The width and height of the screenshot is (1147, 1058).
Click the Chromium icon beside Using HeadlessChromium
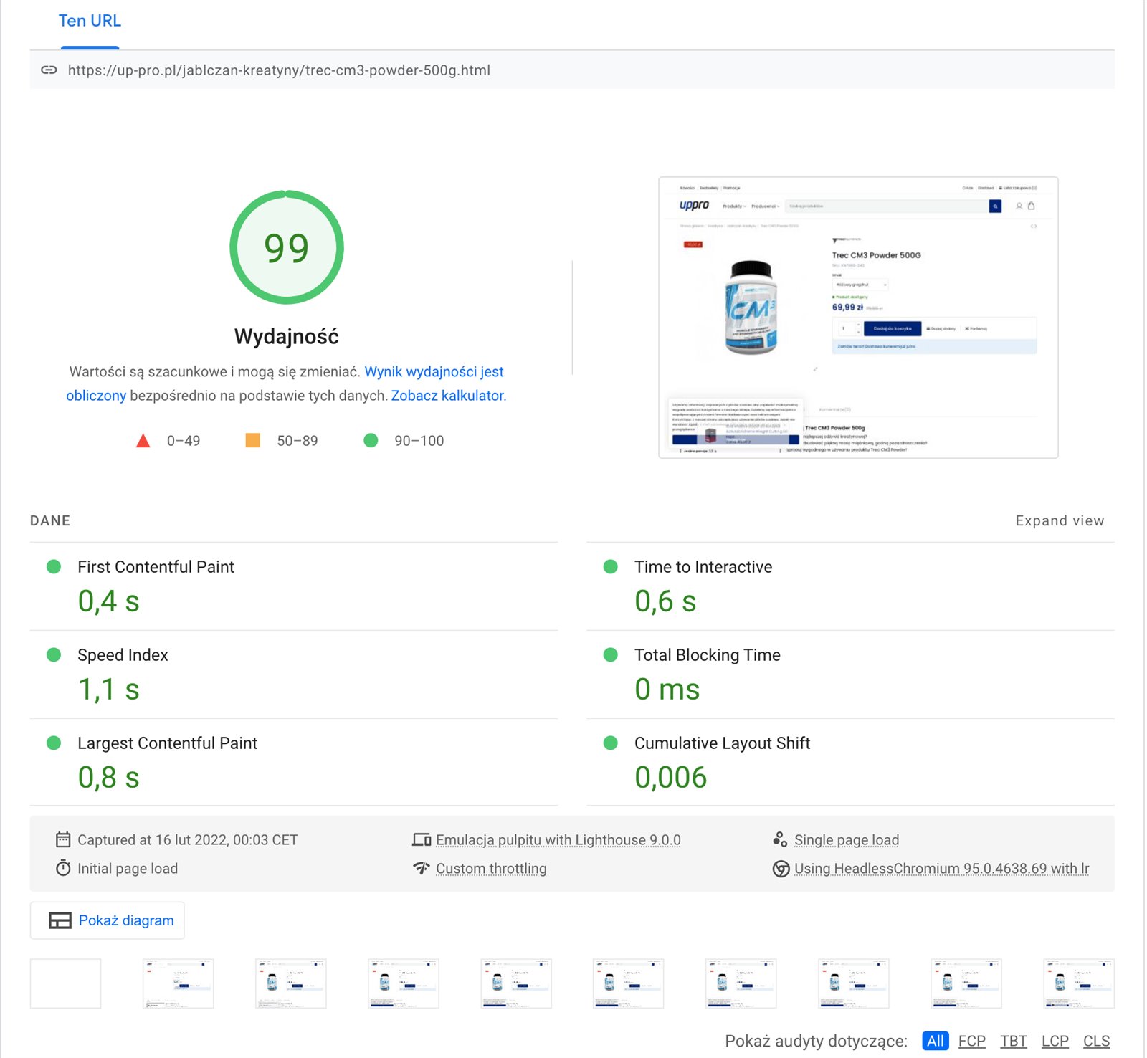pyautogui.click(x=781, y=869)
